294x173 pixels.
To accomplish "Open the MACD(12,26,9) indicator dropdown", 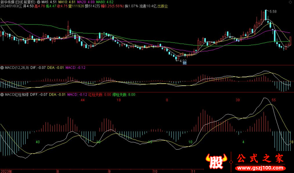I will point(2,68).
